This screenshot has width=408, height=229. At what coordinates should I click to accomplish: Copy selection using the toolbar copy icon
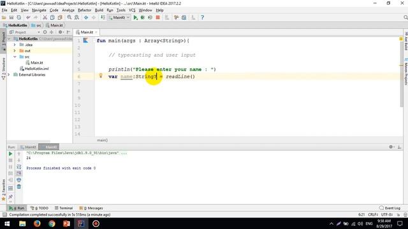click(52, 17)
